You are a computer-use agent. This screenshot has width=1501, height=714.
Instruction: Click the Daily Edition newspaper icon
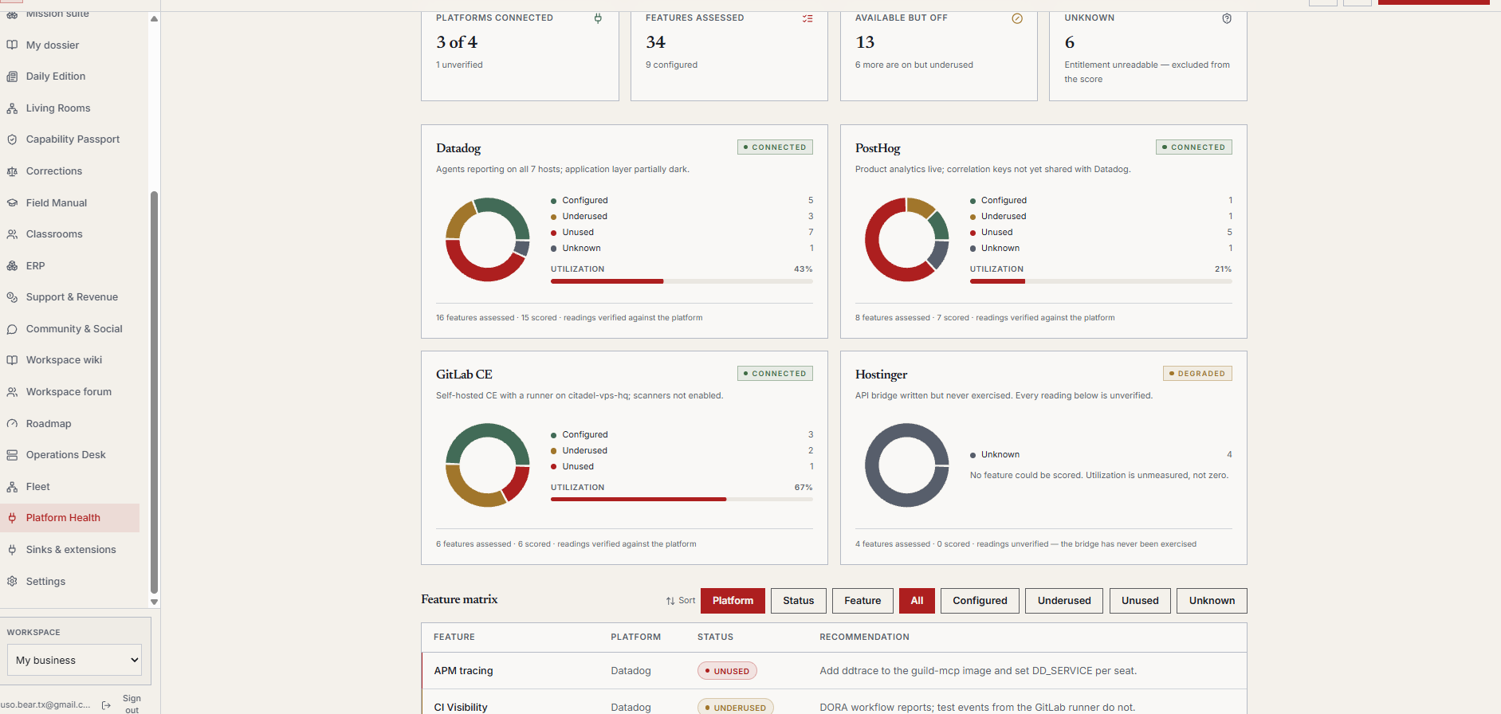click(12, 76)
